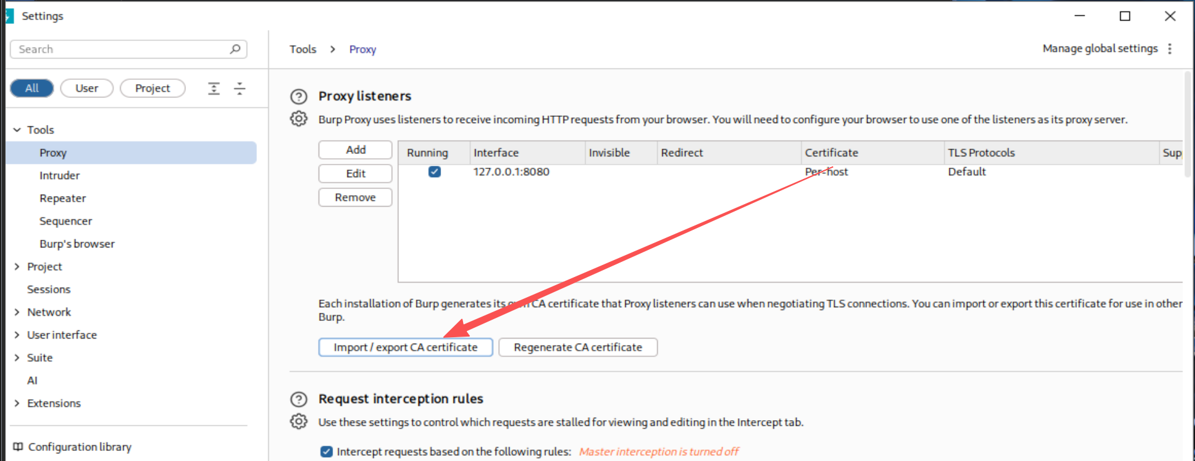Click 'Master interception is turned off' text
Image resolution: width=1195 pixels, height=461 pixels.
pyautogui.click(x=658, y=452)
